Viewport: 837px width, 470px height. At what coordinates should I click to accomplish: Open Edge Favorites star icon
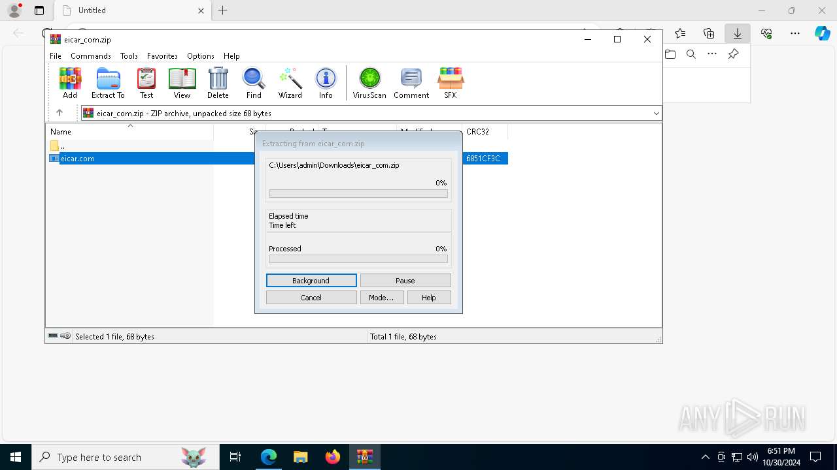point(680,33)
